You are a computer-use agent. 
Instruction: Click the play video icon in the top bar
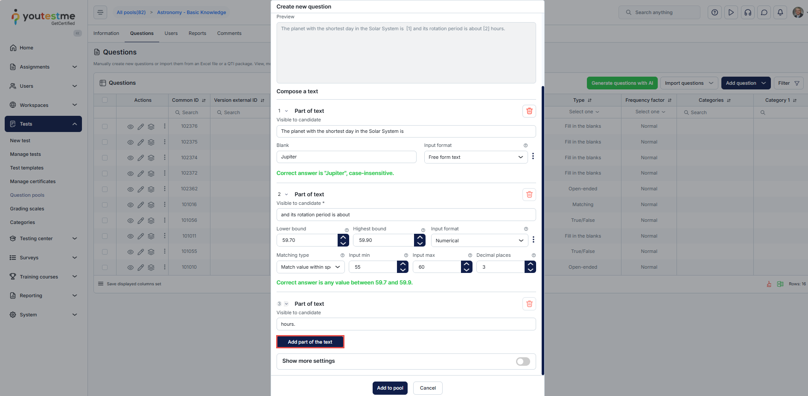pos(731,12)
